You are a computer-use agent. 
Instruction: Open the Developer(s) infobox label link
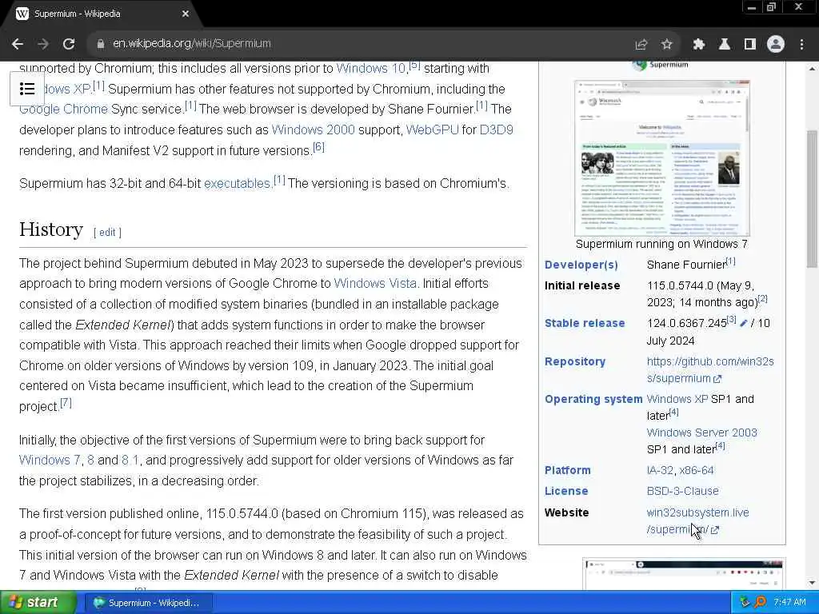click(581, 265)
